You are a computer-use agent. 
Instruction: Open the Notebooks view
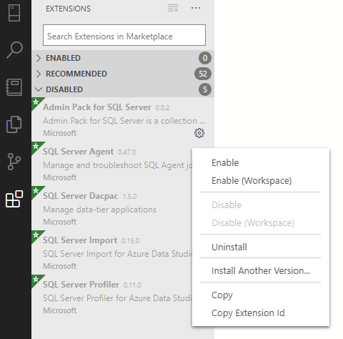point(14,87)
